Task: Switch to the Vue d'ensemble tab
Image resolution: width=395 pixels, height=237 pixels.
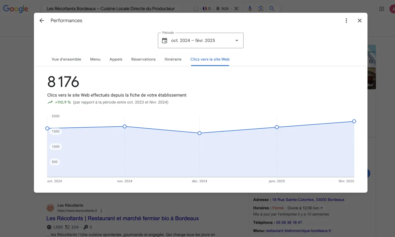Action: 66,59
